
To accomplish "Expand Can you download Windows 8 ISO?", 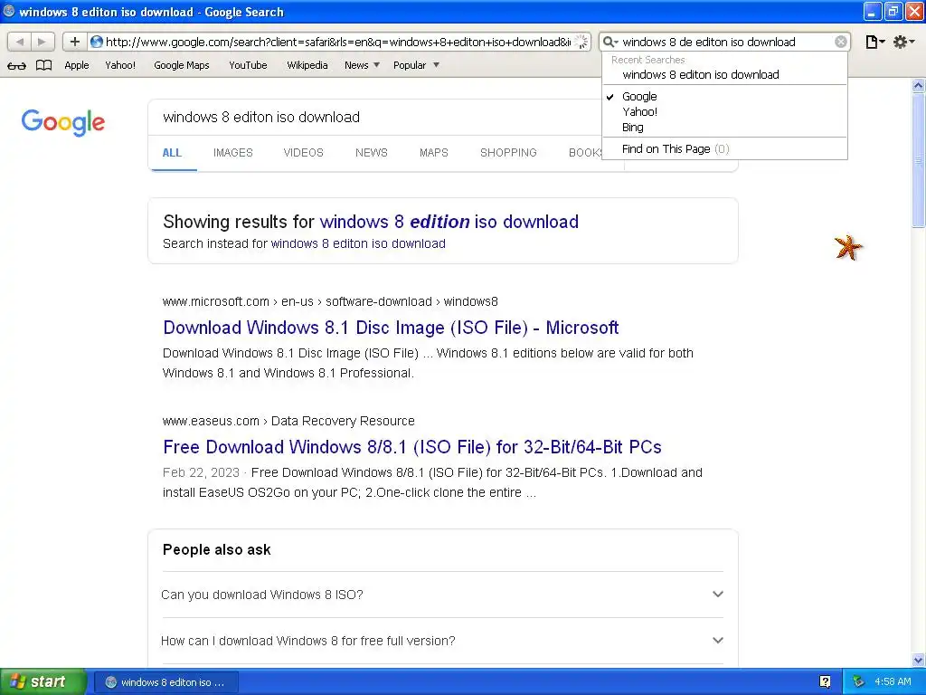I will pos(442,595).
